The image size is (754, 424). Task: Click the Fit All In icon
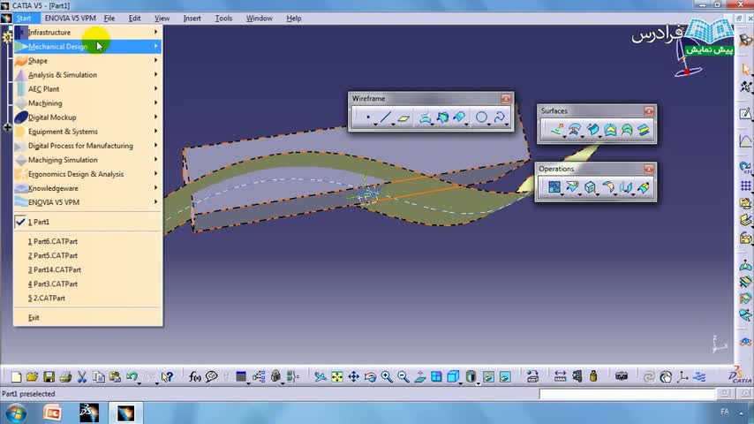click(337, 377)
